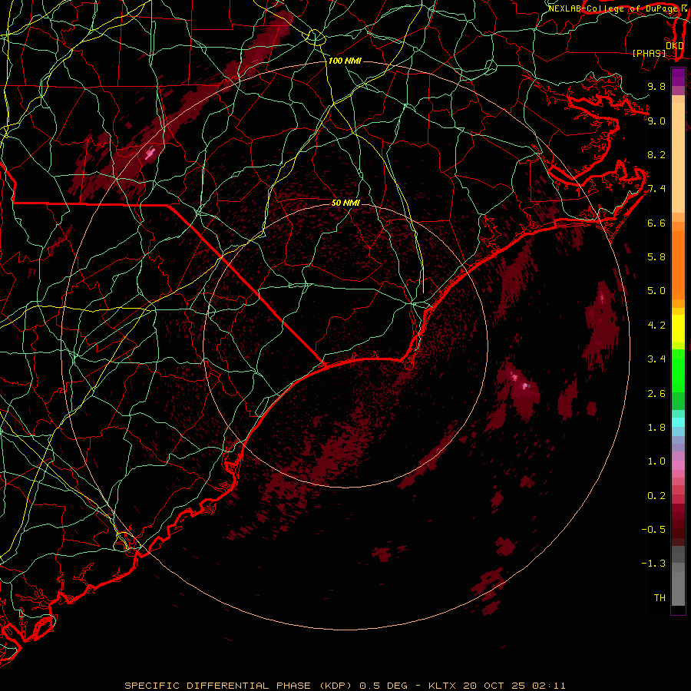The image size is (691, 691).
Task: Pick the gray TH segment of the color bar
Action: 678,584
